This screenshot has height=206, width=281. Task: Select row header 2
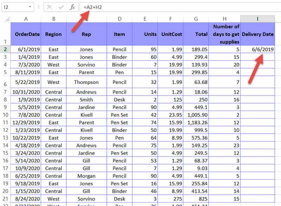click(5, 49)
